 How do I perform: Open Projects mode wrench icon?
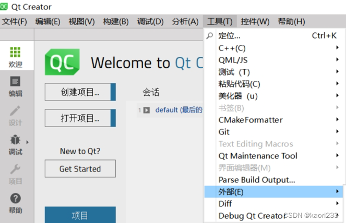point(15,169)
